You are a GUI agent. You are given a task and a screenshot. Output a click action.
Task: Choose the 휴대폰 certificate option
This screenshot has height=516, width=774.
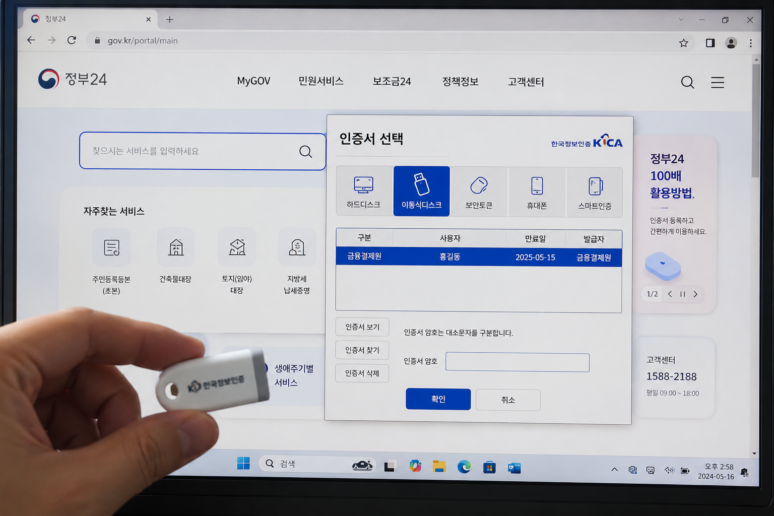tap(537, 192)
